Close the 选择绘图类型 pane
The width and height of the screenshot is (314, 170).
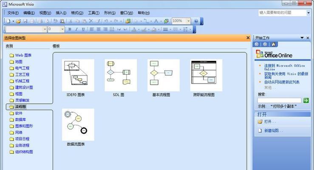click(248, 38)
